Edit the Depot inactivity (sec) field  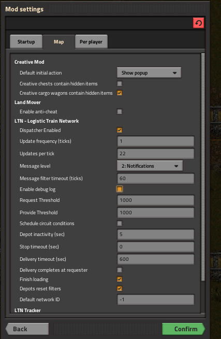coord(155,234)
